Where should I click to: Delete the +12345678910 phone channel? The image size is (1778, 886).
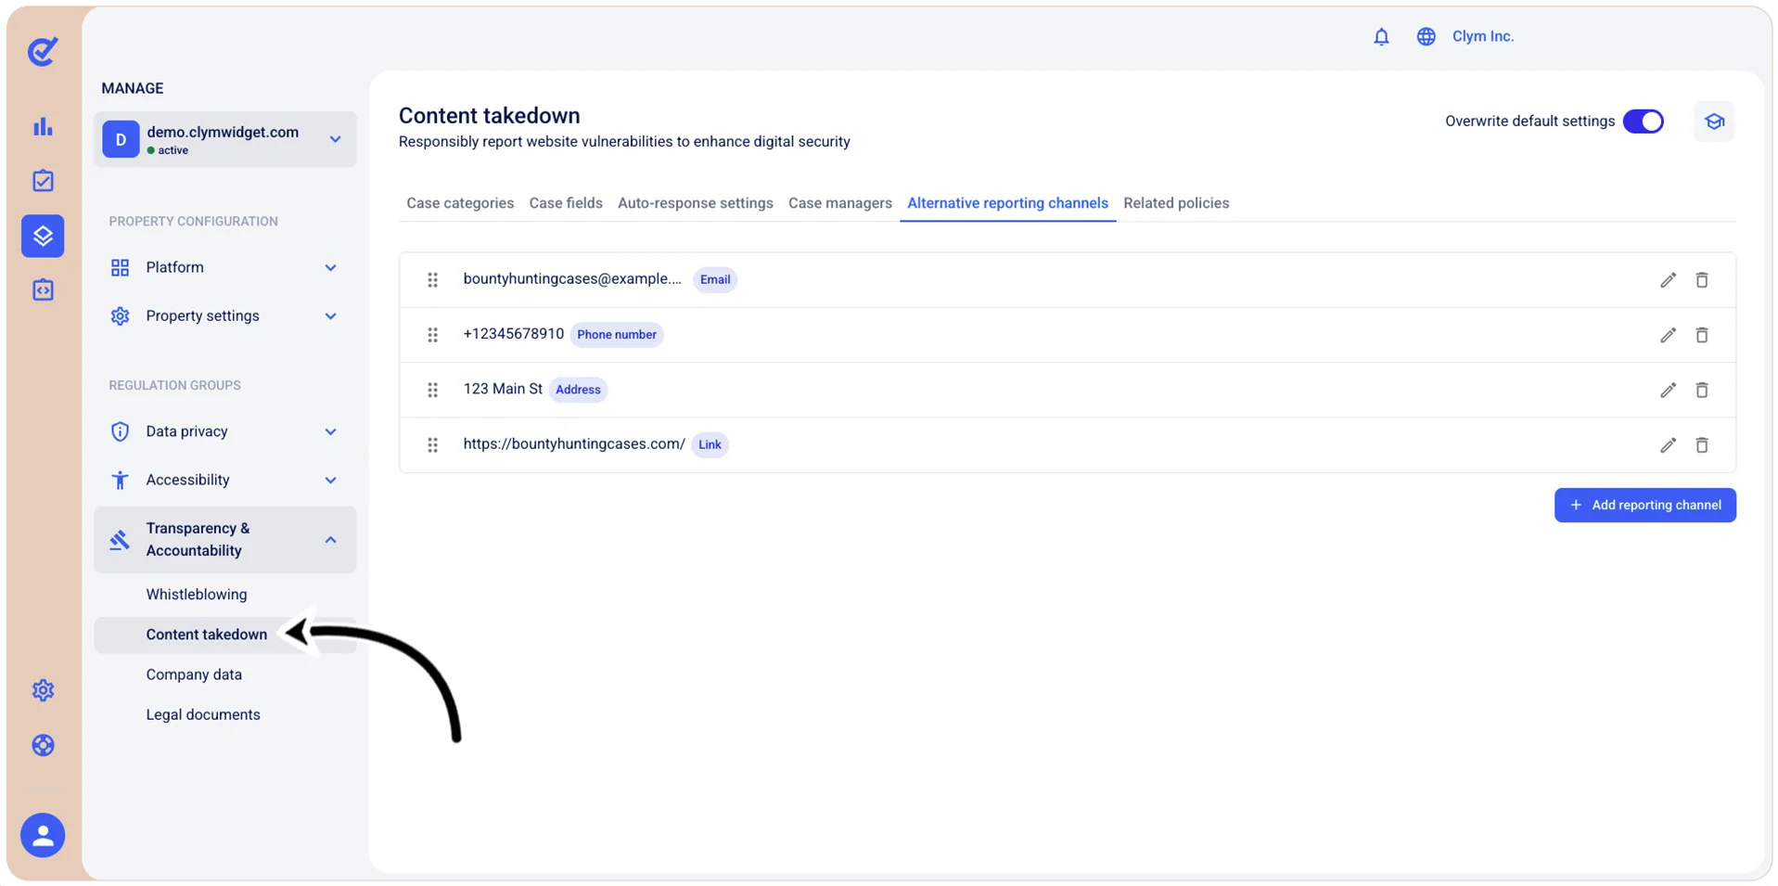[1702, 335]
